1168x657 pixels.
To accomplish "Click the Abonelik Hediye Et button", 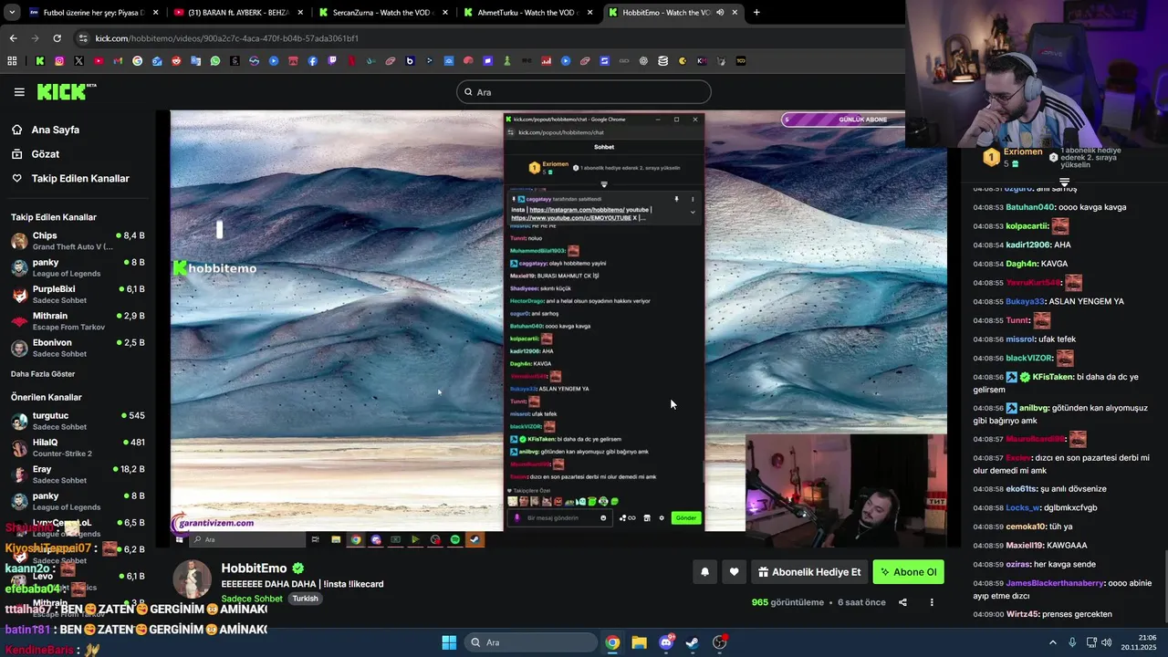I will point(809,572).
